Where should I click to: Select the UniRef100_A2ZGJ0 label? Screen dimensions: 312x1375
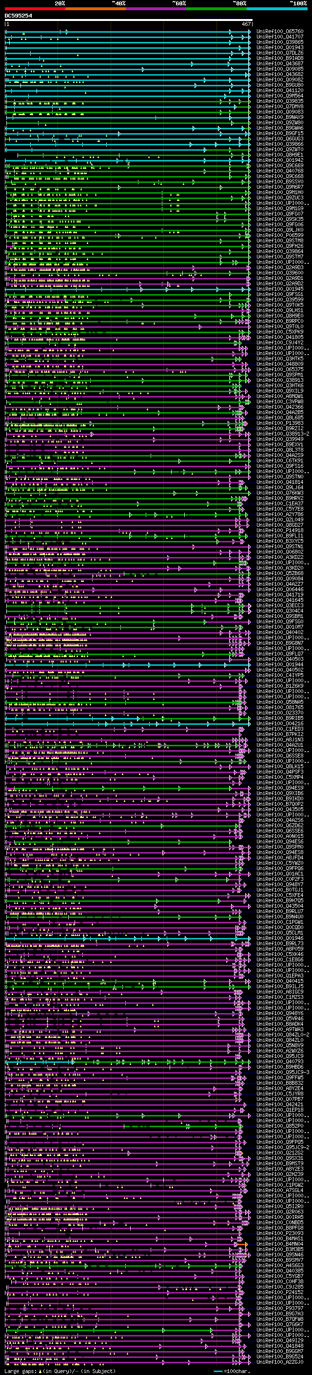[x=280, y=1362]
